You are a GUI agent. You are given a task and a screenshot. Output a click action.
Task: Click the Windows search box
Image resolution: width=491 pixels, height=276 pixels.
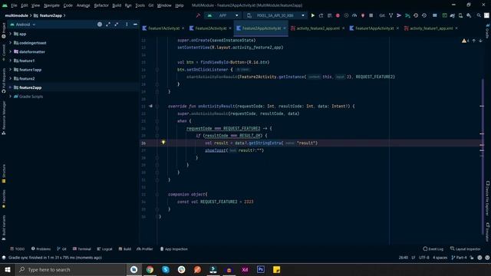pyautogui.click(x=71, y=269)
